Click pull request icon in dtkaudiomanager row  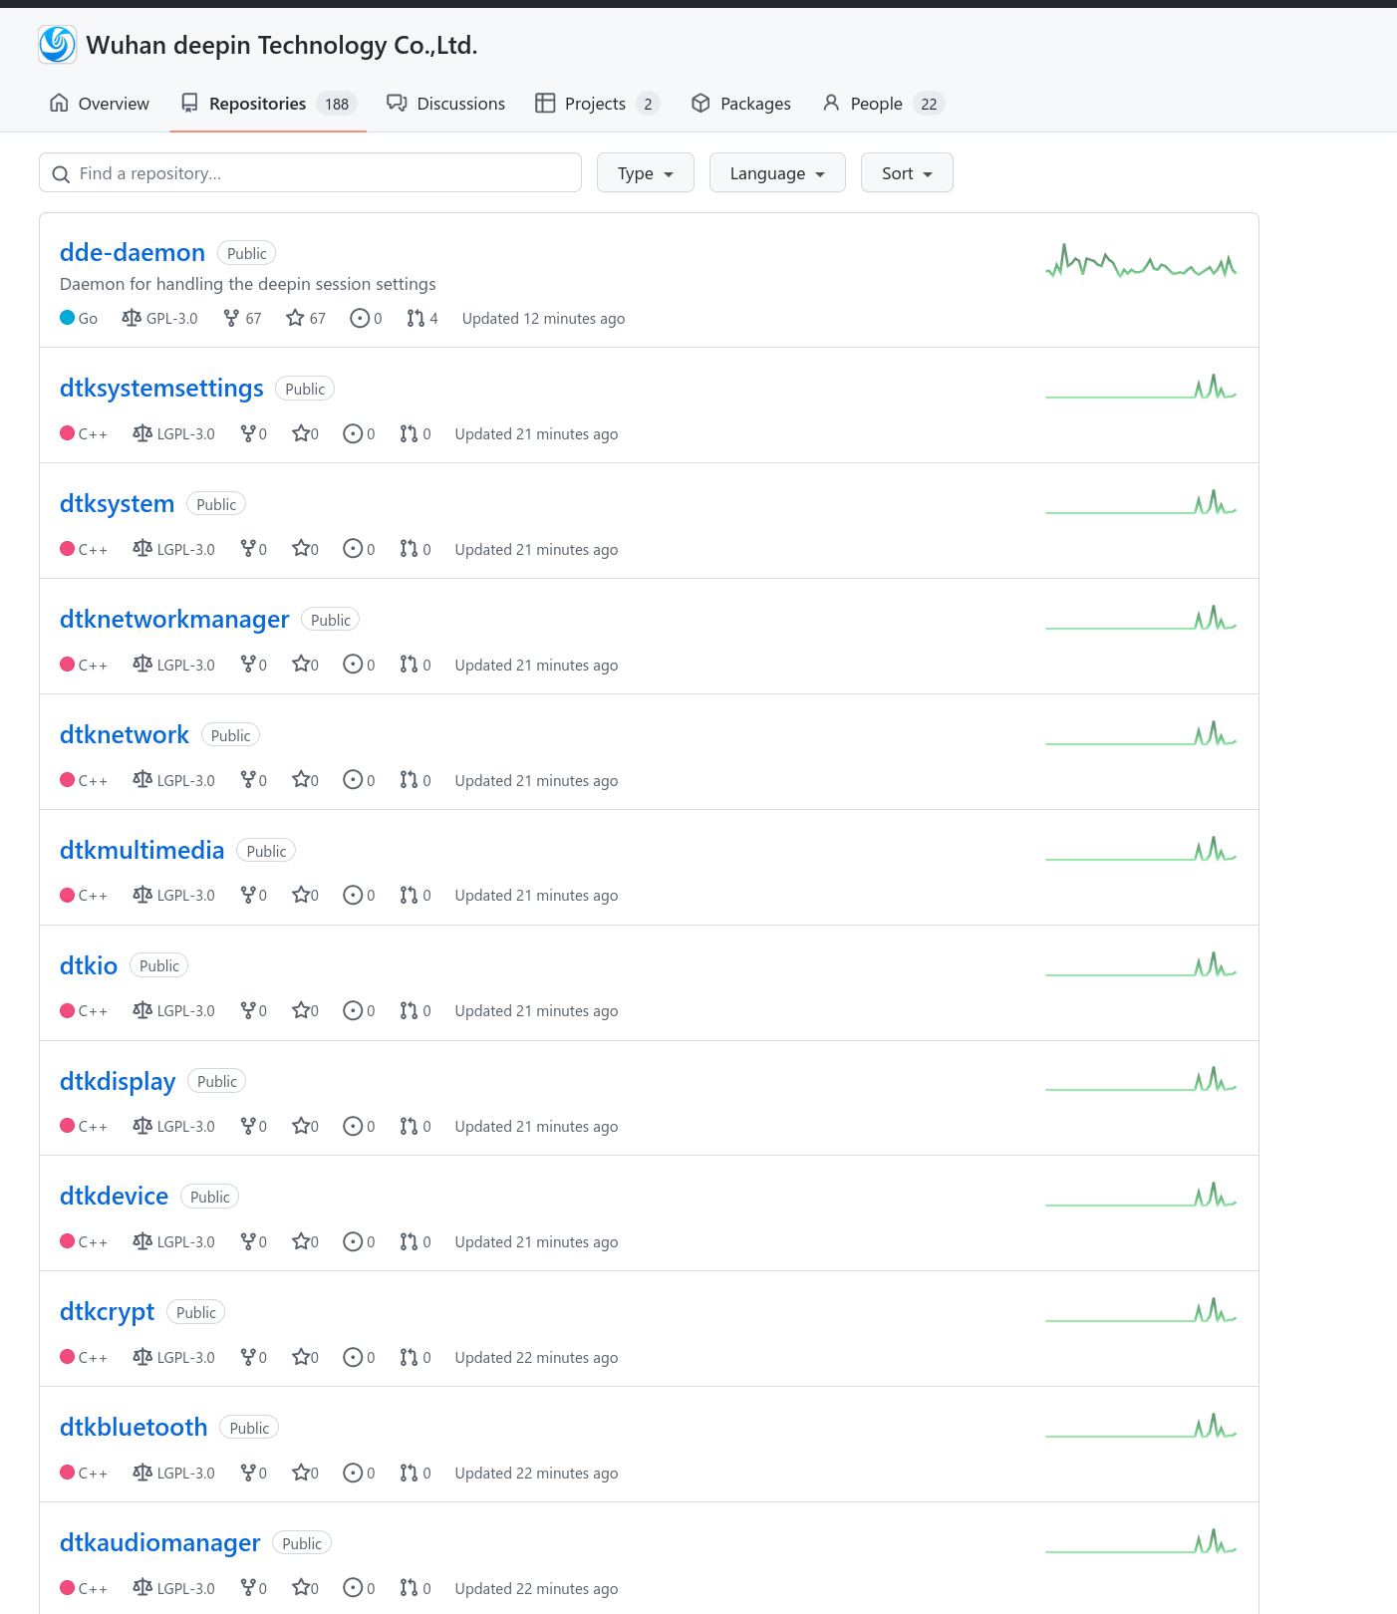409,1588
